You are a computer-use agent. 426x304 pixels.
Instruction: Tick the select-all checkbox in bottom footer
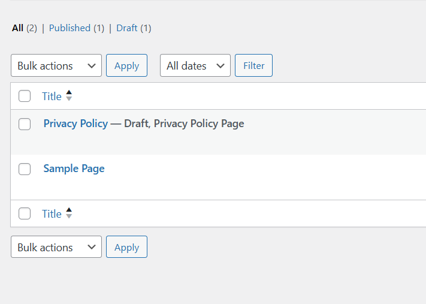[25, 213]
